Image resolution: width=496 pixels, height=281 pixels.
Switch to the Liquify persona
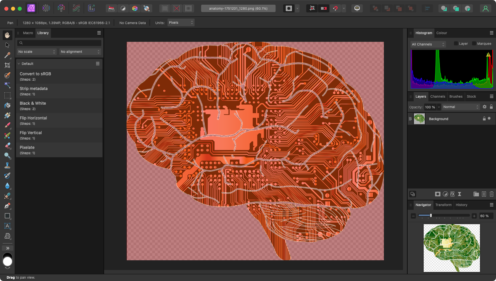[46, 8]
